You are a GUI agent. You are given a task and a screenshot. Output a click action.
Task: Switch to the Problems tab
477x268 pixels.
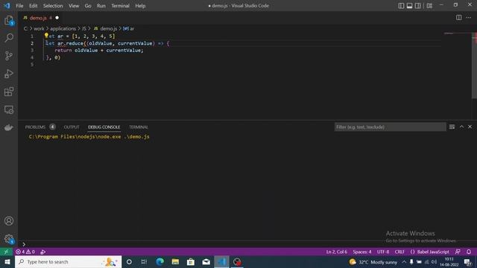(40, 127)
